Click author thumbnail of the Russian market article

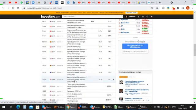121,82
